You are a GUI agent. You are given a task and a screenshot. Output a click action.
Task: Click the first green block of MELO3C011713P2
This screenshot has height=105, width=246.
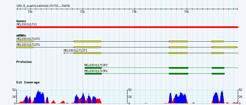93,68
